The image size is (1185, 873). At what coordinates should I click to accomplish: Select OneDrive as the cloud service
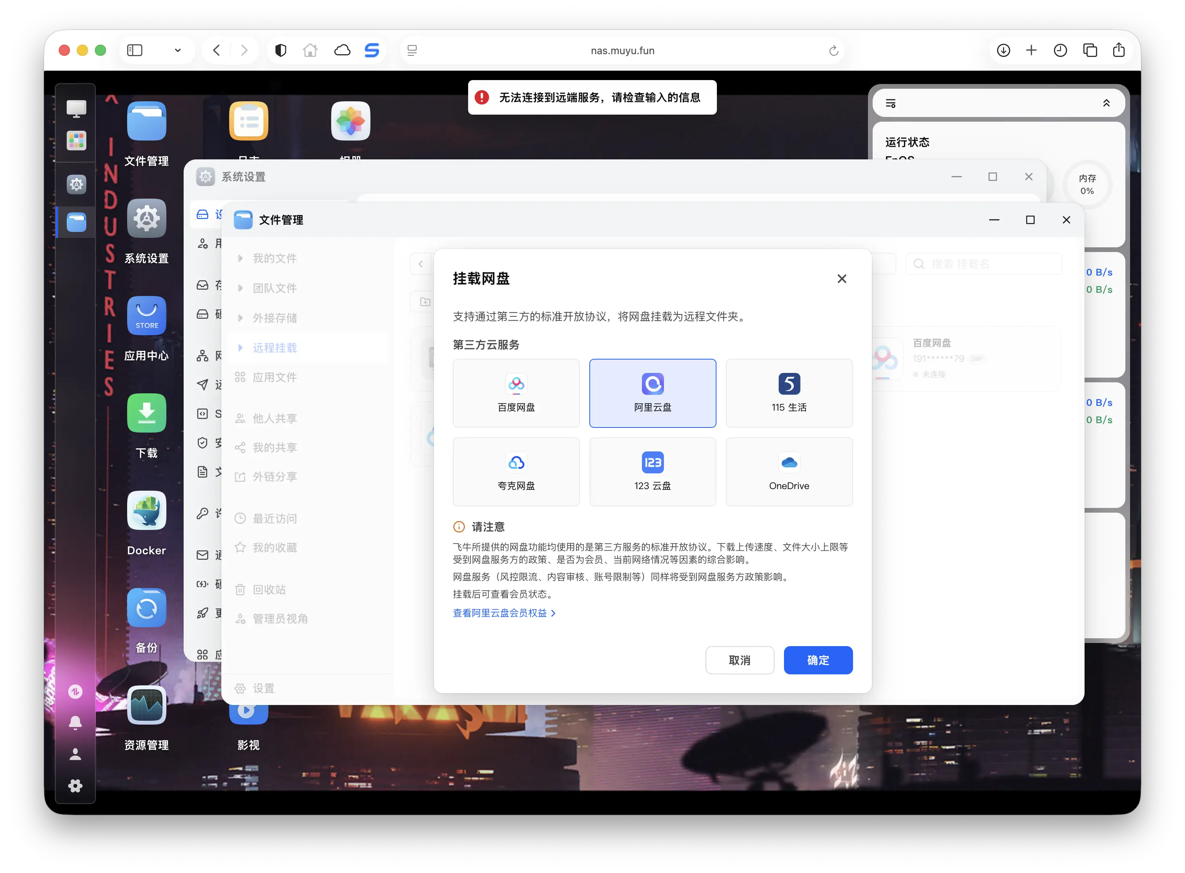789,471
